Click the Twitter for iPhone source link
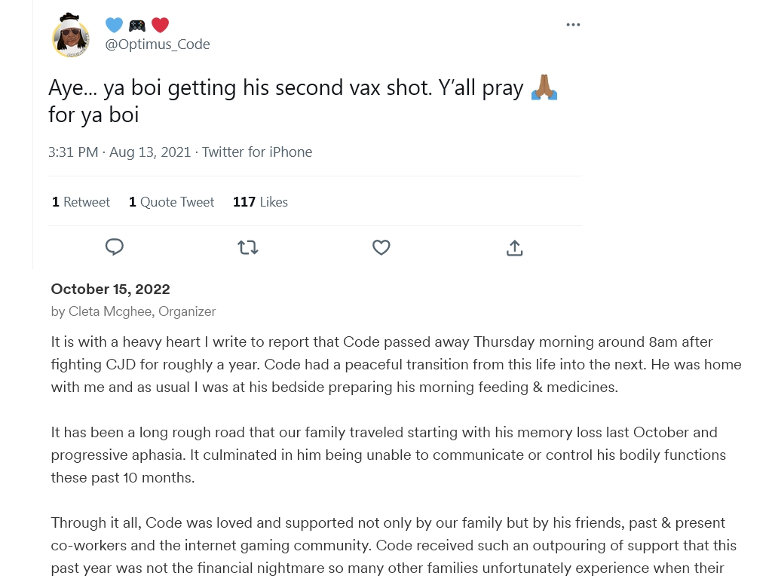This screenshot has width=772, height=579. click(x=257, y=152)
